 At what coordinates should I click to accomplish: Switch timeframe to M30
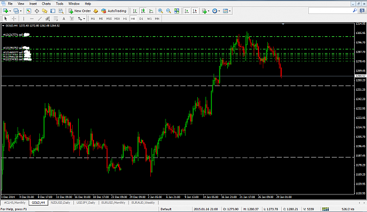click(x=117, y=19)
